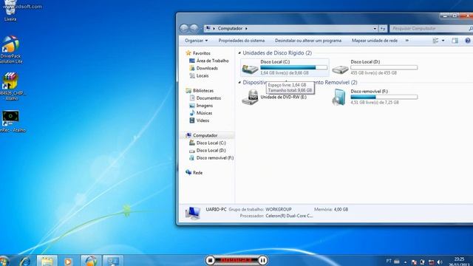Click Propriedades do sistema
Image resolution: width=473 pixels, height=266 pixels.
click(242, 41)
